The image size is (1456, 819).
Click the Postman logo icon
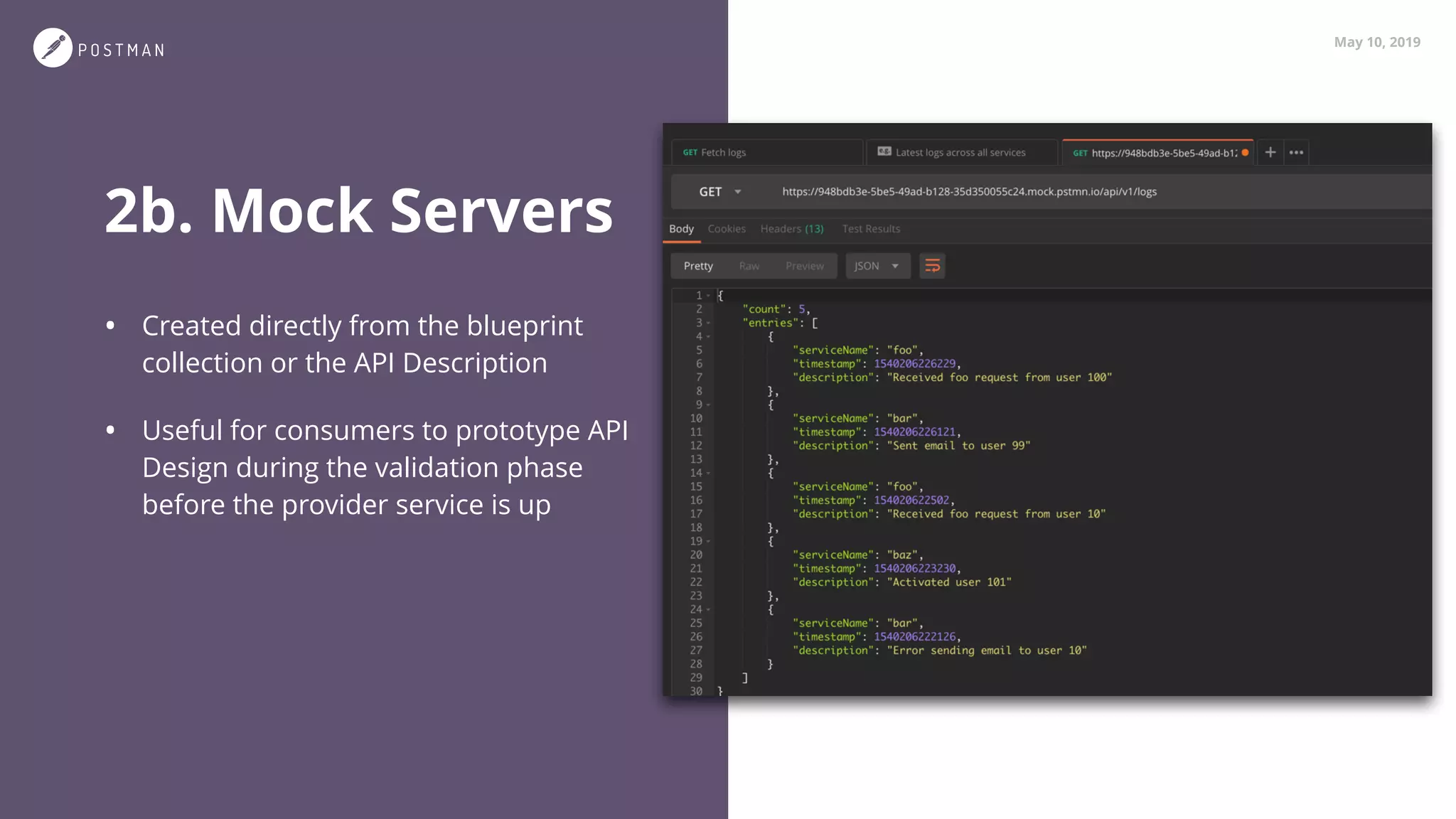click(x=53, y=48)
